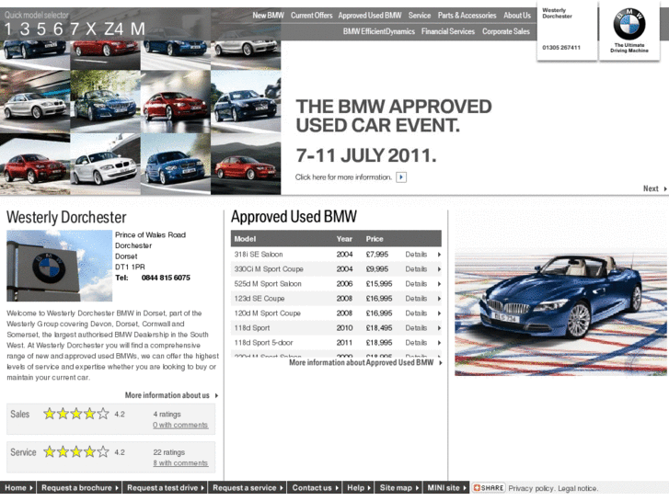Open the New BMW menu
Image resolution: width=669 pixels, height=501 pixels.
[268, 16]
